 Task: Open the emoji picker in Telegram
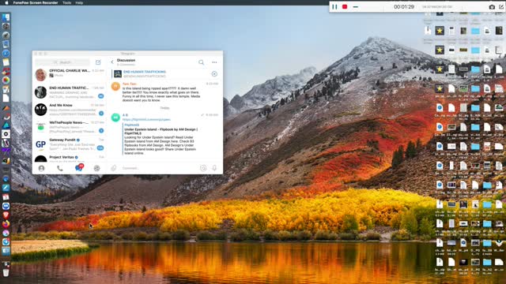[x=203, y=168]
